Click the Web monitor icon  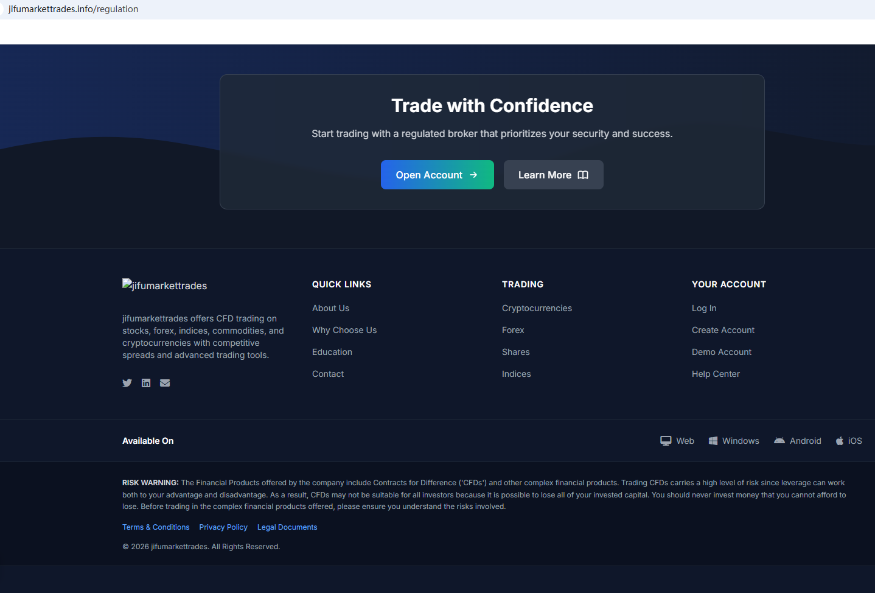(666, 441)
